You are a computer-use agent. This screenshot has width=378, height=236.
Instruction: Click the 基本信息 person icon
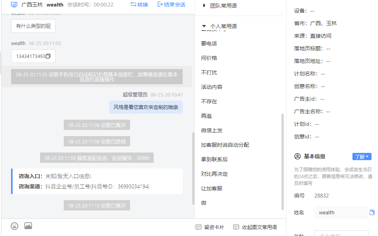298,156
